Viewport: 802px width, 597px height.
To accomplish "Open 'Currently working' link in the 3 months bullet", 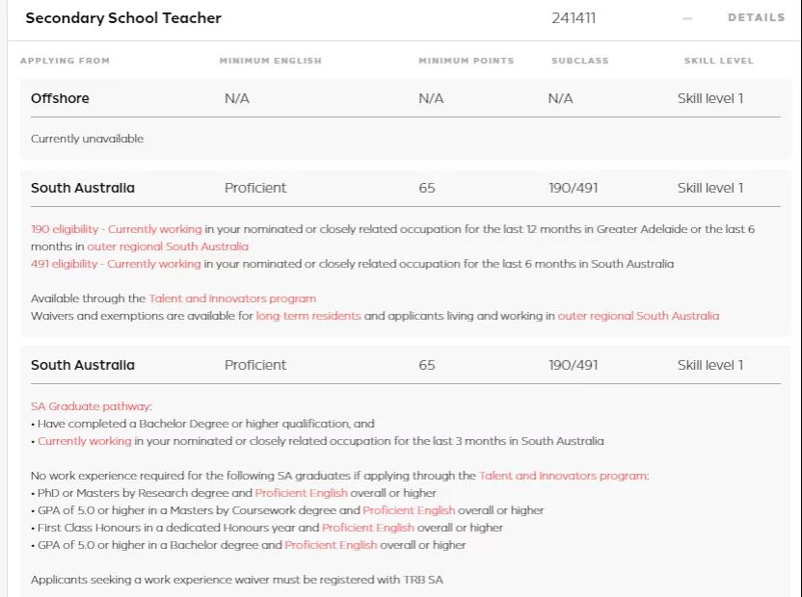I will pos(85,441).
